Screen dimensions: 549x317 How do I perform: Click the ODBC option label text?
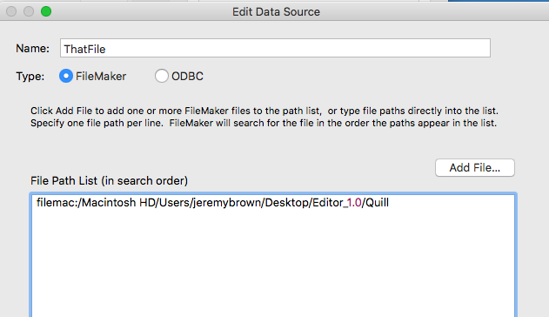coord(187,77)
